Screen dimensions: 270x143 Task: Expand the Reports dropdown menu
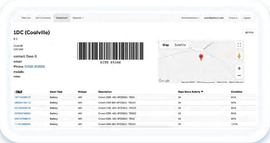click(78, 18)
